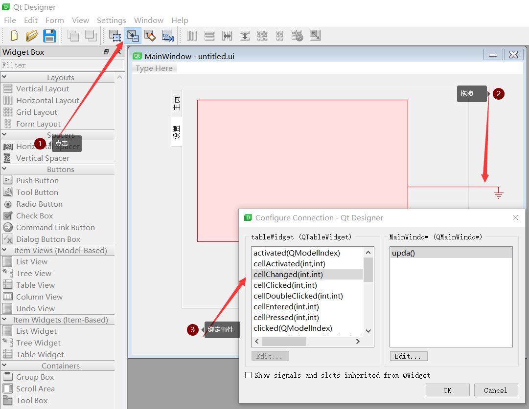This screenshot has height=409, width=529.
Task: Click the horizontal scrollbar thumb in signal list
Action: tap(284, 341)
